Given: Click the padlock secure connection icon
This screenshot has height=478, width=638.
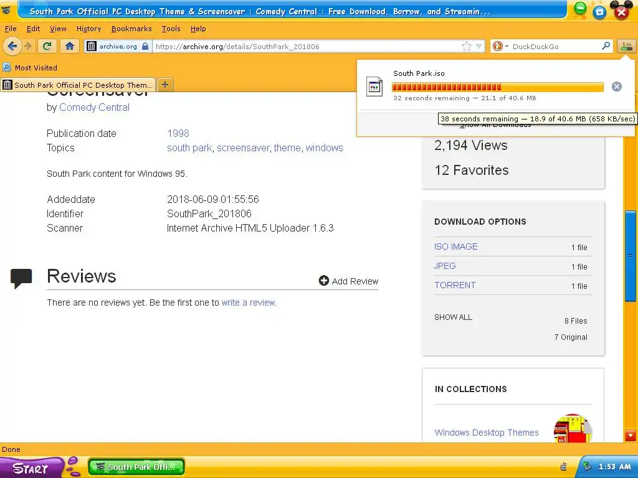Looking at the screenshot, I should tap(145, 46).
